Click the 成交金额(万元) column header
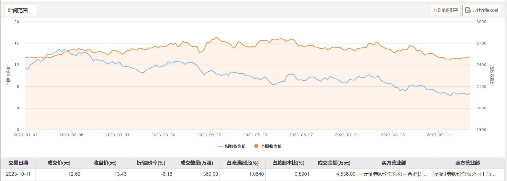Screen dimensions: 507x181 click(x=334, y=163)
